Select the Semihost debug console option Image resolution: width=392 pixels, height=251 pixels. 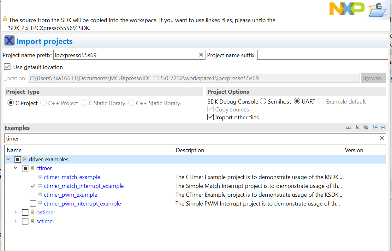click(263, 101)
